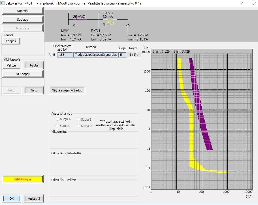The height and width of the screenshot is (205, 258).
Task: Click the Oikosulku - välitön heading
Action: pos(64,180)
